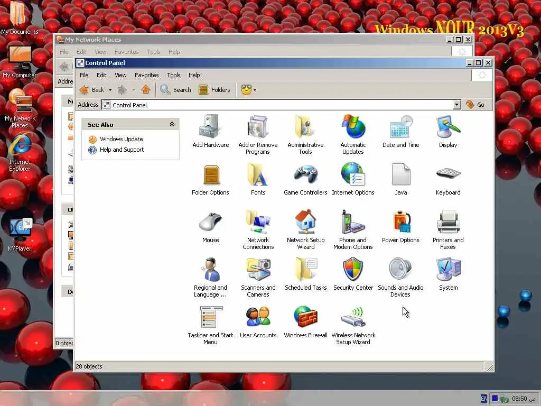The image size is (541, 406).
Task: Open the System applet
Action: tap(448, 274)
